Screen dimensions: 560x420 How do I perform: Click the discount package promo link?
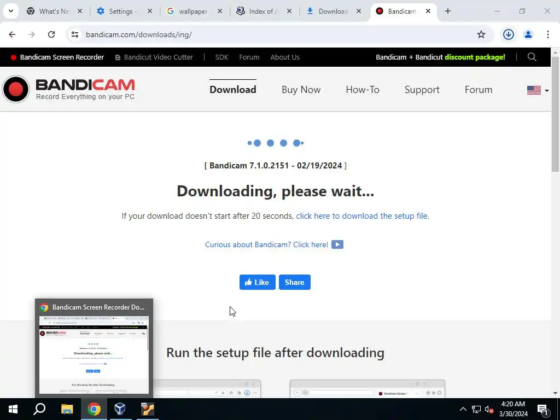click(440, 57)
